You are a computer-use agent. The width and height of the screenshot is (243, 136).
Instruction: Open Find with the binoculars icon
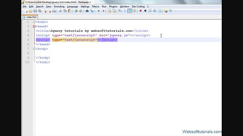tap(87, 11)
